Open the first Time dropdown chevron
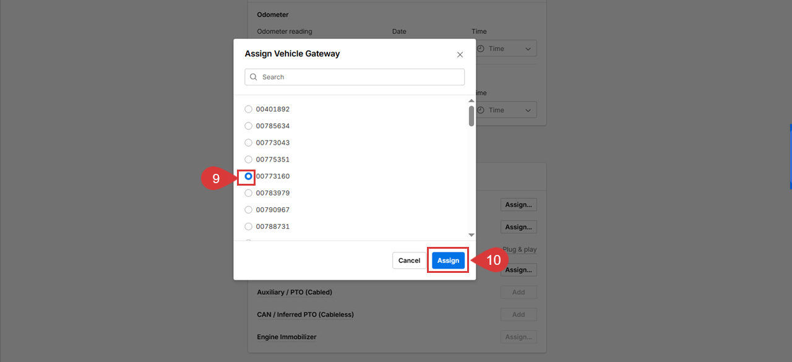The height and width of the screenshot is (362, 792). [527, 48]
